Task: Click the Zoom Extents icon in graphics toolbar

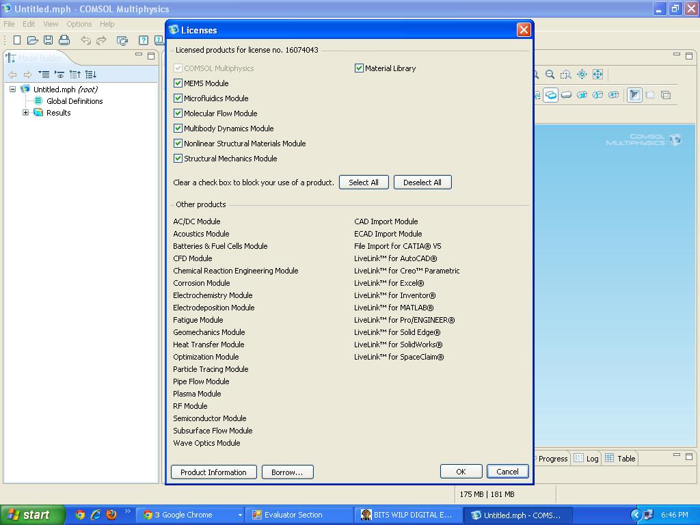Action: [597, 75]
